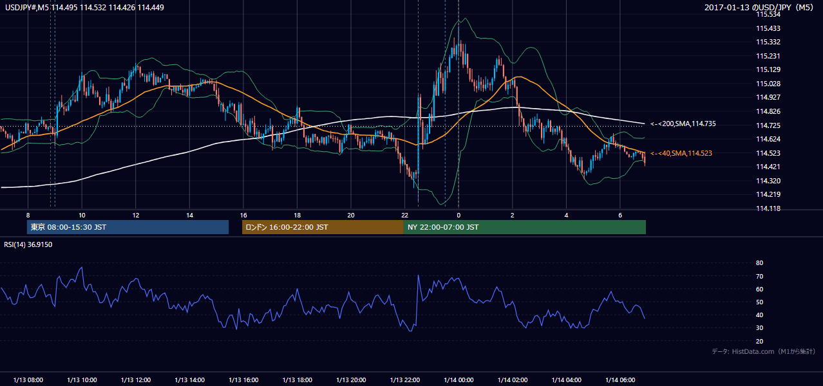Click price axis label 114.725
This screenshot has width=823, height=386.
(768, 125)
